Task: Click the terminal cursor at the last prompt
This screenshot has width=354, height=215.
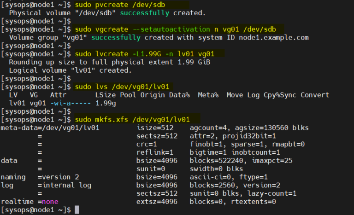Action: tap(77, 210)
